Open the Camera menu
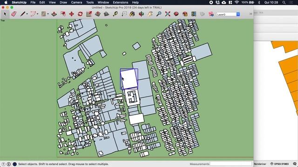This screenshot has height=167, width=298. (76, 2)
